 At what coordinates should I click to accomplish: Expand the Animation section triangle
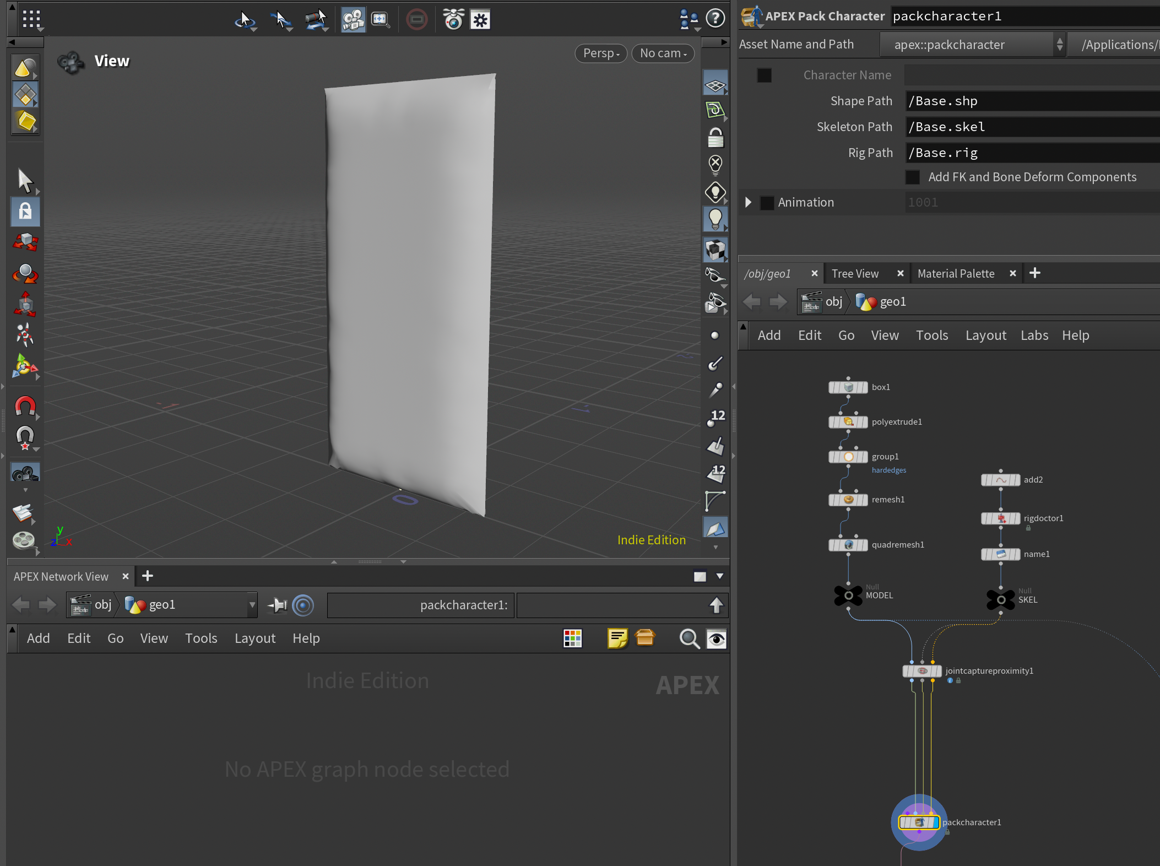click(x=748, y=202)
